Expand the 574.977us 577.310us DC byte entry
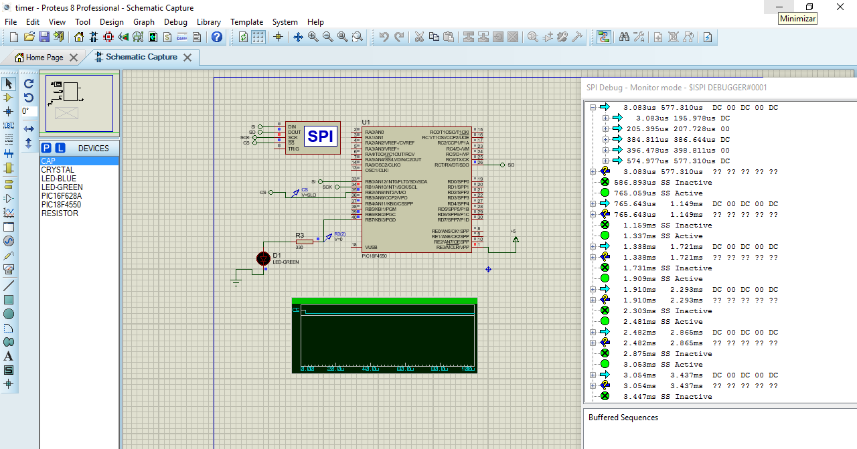 click(x=605, y=161)
